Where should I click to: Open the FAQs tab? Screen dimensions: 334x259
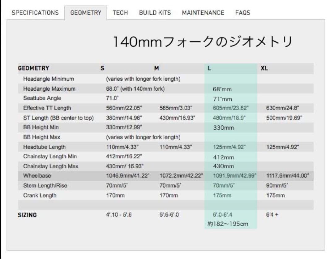[x=242, y=13]
